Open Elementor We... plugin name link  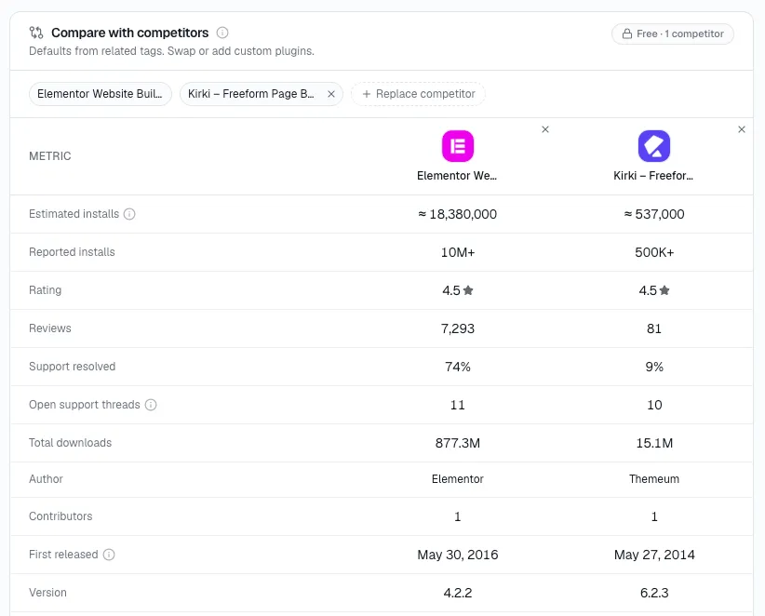pyautogui.click(x=457, y=176)
